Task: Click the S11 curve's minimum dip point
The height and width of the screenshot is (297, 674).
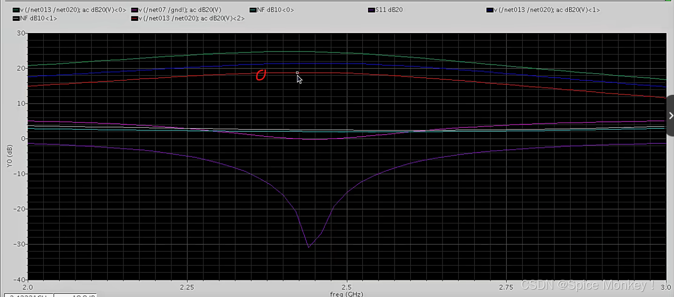Action: click(x=308, y=247)
